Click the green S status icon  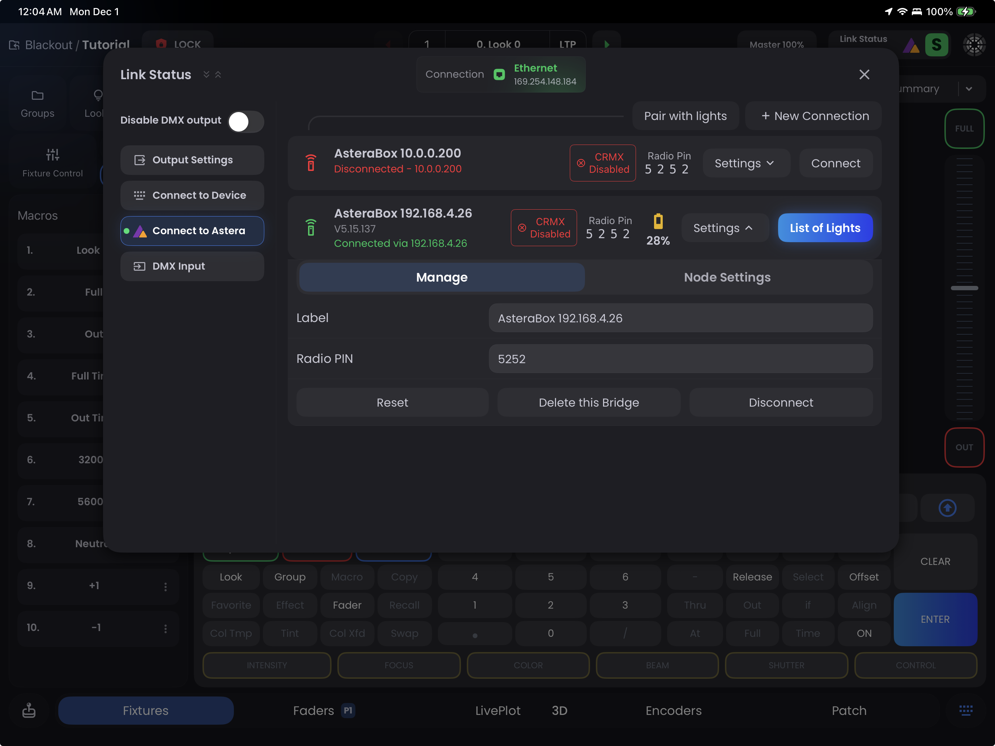[x=936, y=44]
